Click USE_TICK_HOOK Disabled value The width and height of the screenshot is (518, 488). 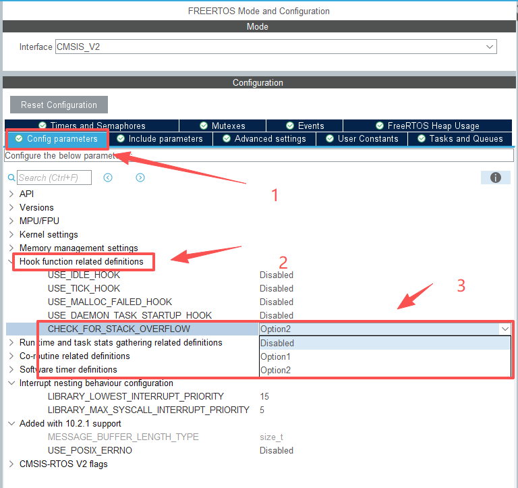276,289
